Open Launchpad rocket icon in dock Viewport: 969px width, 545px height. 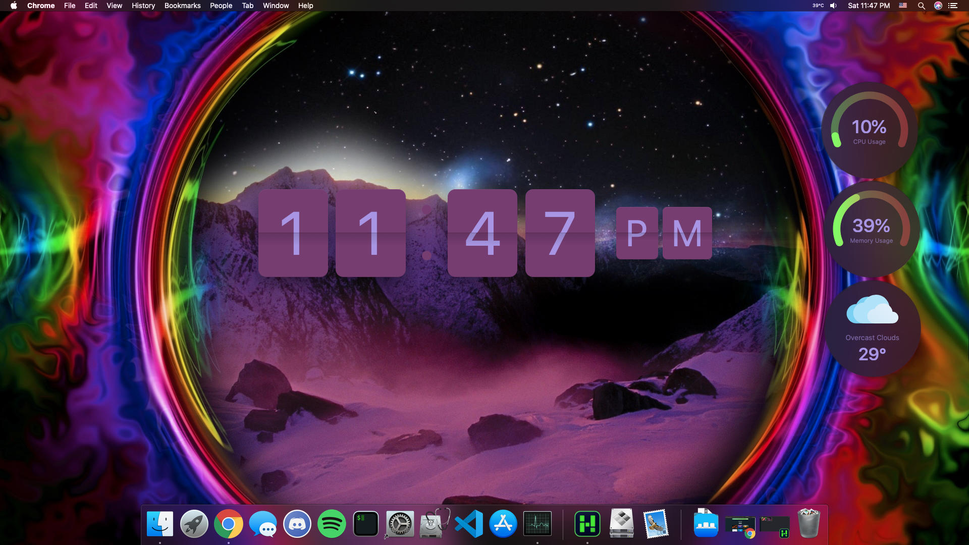194,524
